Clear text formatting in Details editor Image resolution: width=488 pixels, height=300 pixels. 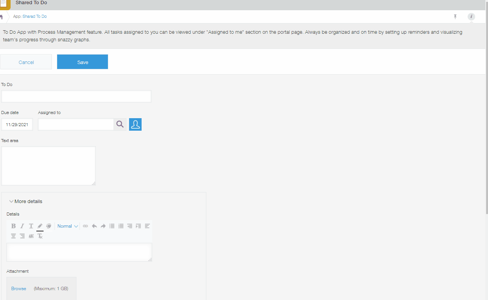click(x=40, y=236)
